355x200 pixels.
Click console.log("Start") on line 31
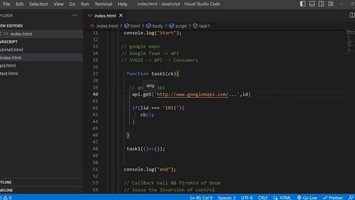[x=153, y=33]
